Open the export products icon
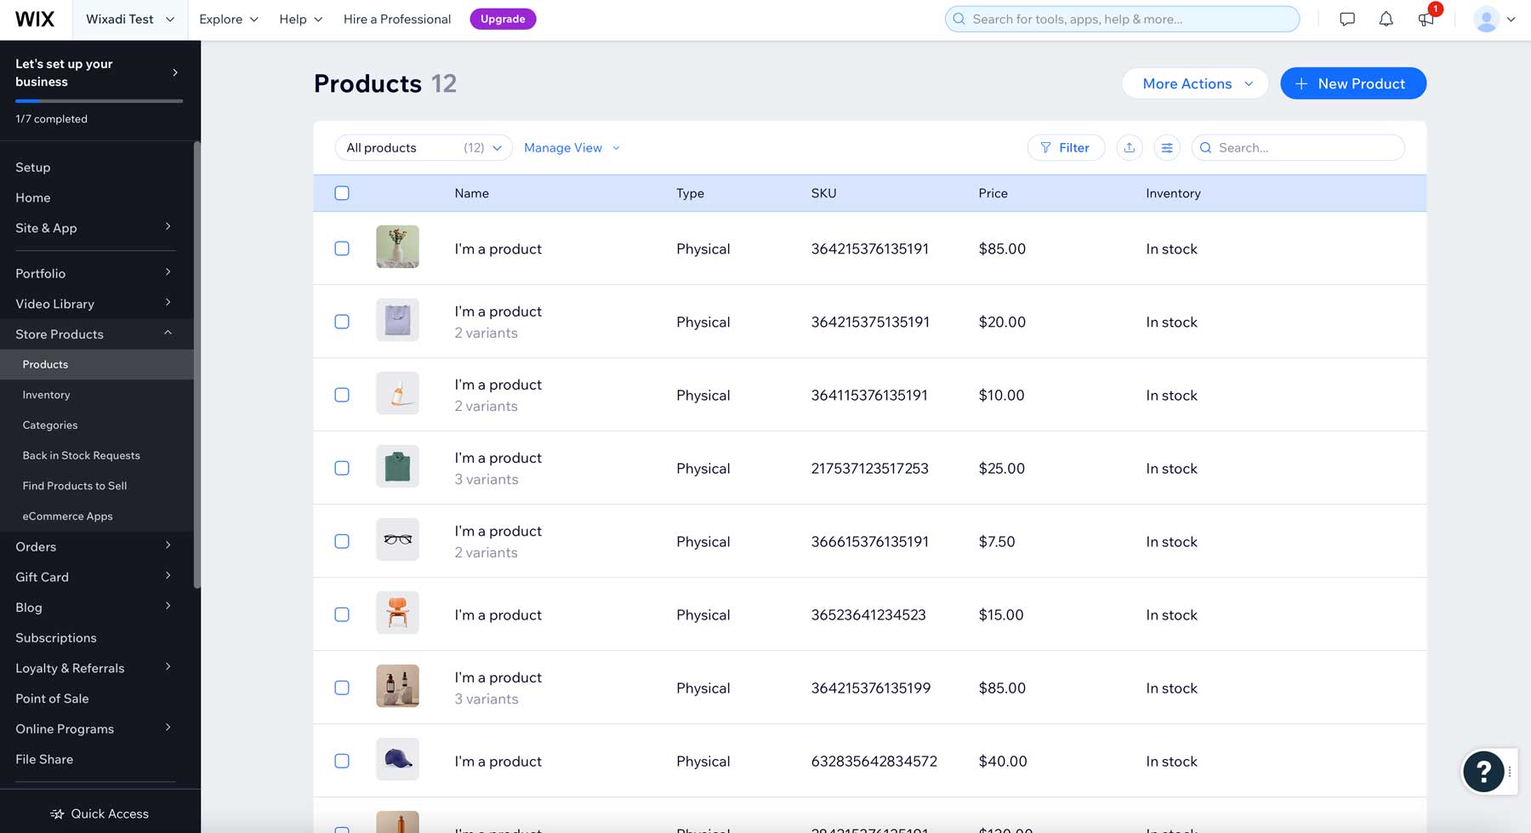The image size is (1531, 833). [1130, 147]
